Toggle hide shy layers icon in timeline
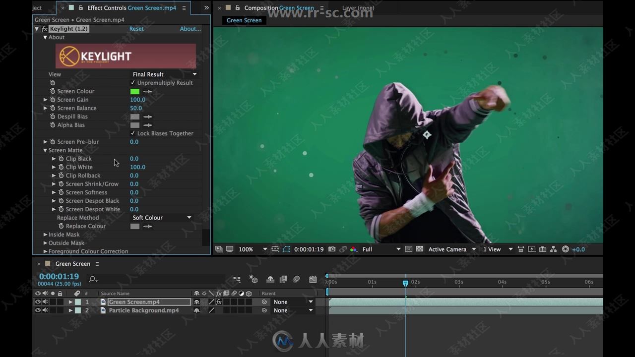The height and width of the screenshot is (357, 635). pyautogui.click(x=270, y=280)
